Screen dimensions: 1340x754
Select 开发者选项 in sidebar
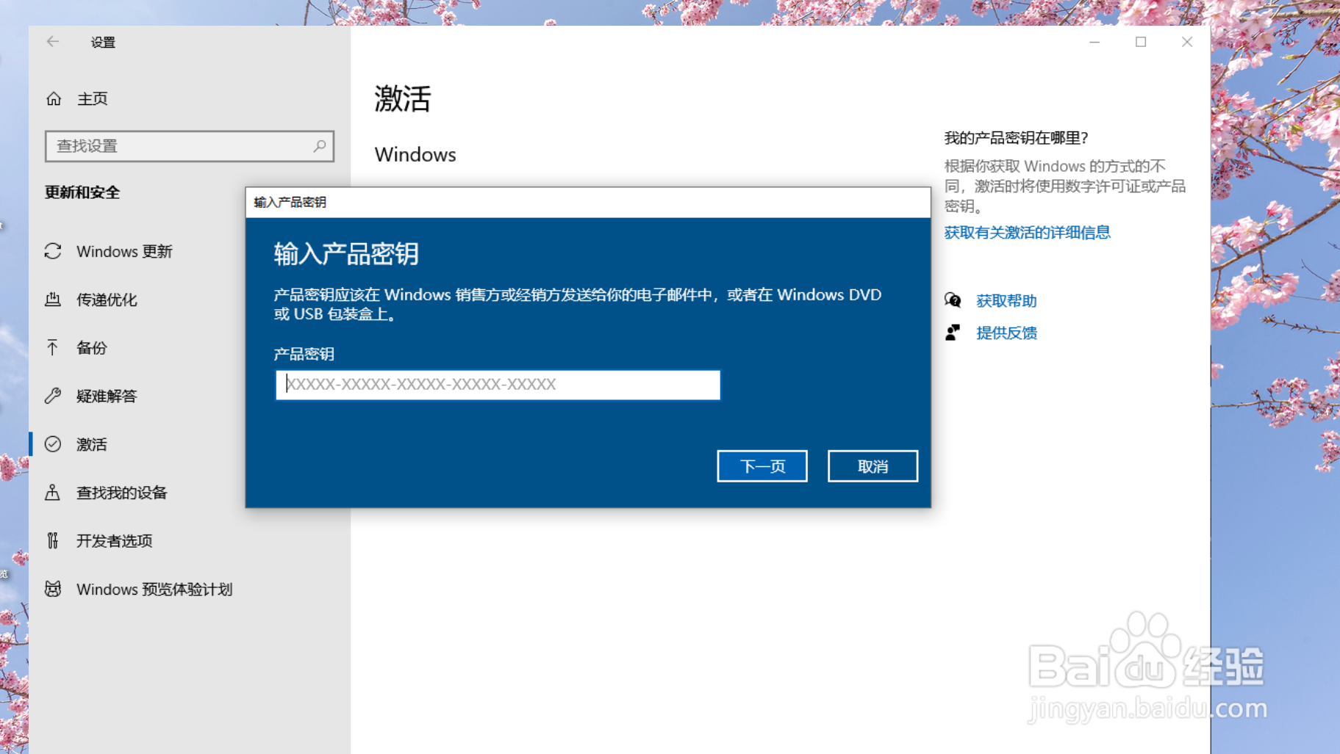point(115,541)
